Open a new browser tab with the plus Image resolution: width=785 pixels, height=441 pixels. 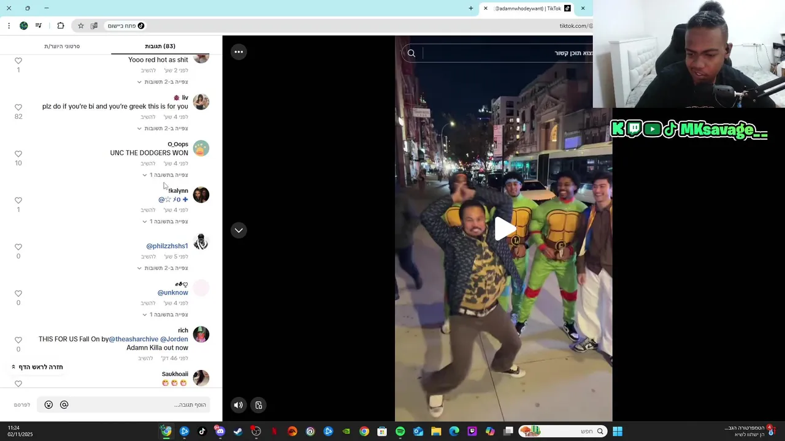pos(471,9)
